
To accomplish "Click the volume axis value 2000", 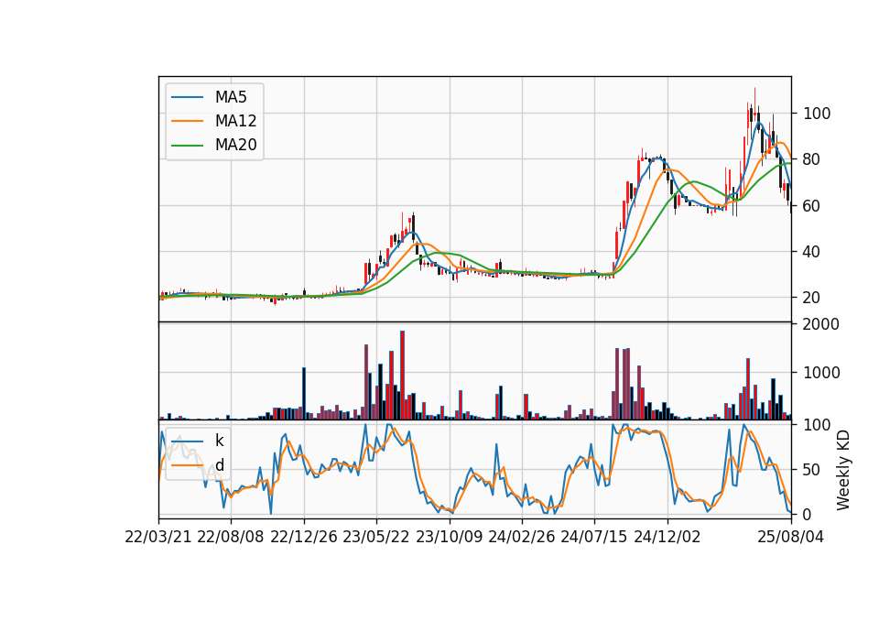I will [821, 324].
